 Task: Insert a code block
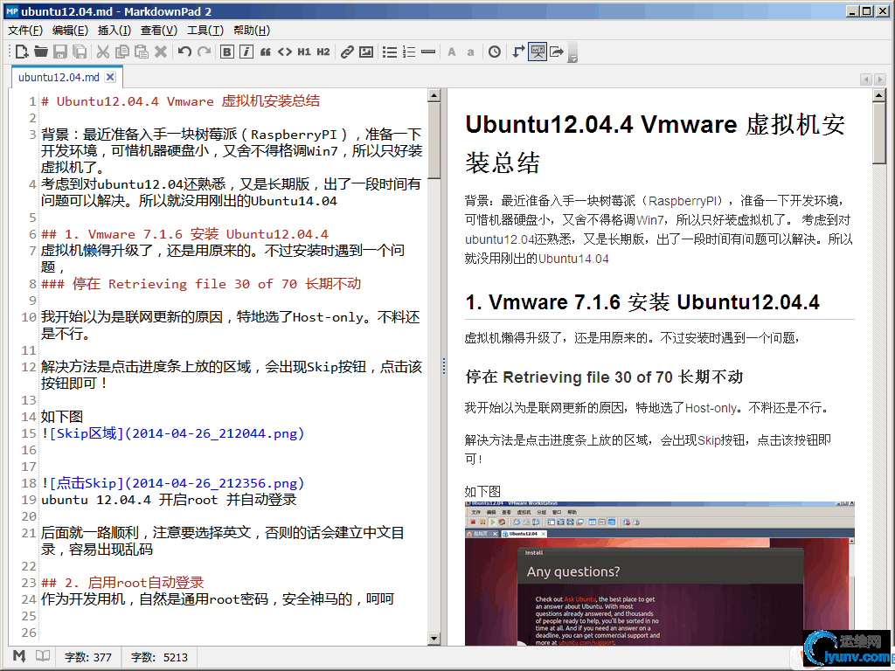pos(284,52)
